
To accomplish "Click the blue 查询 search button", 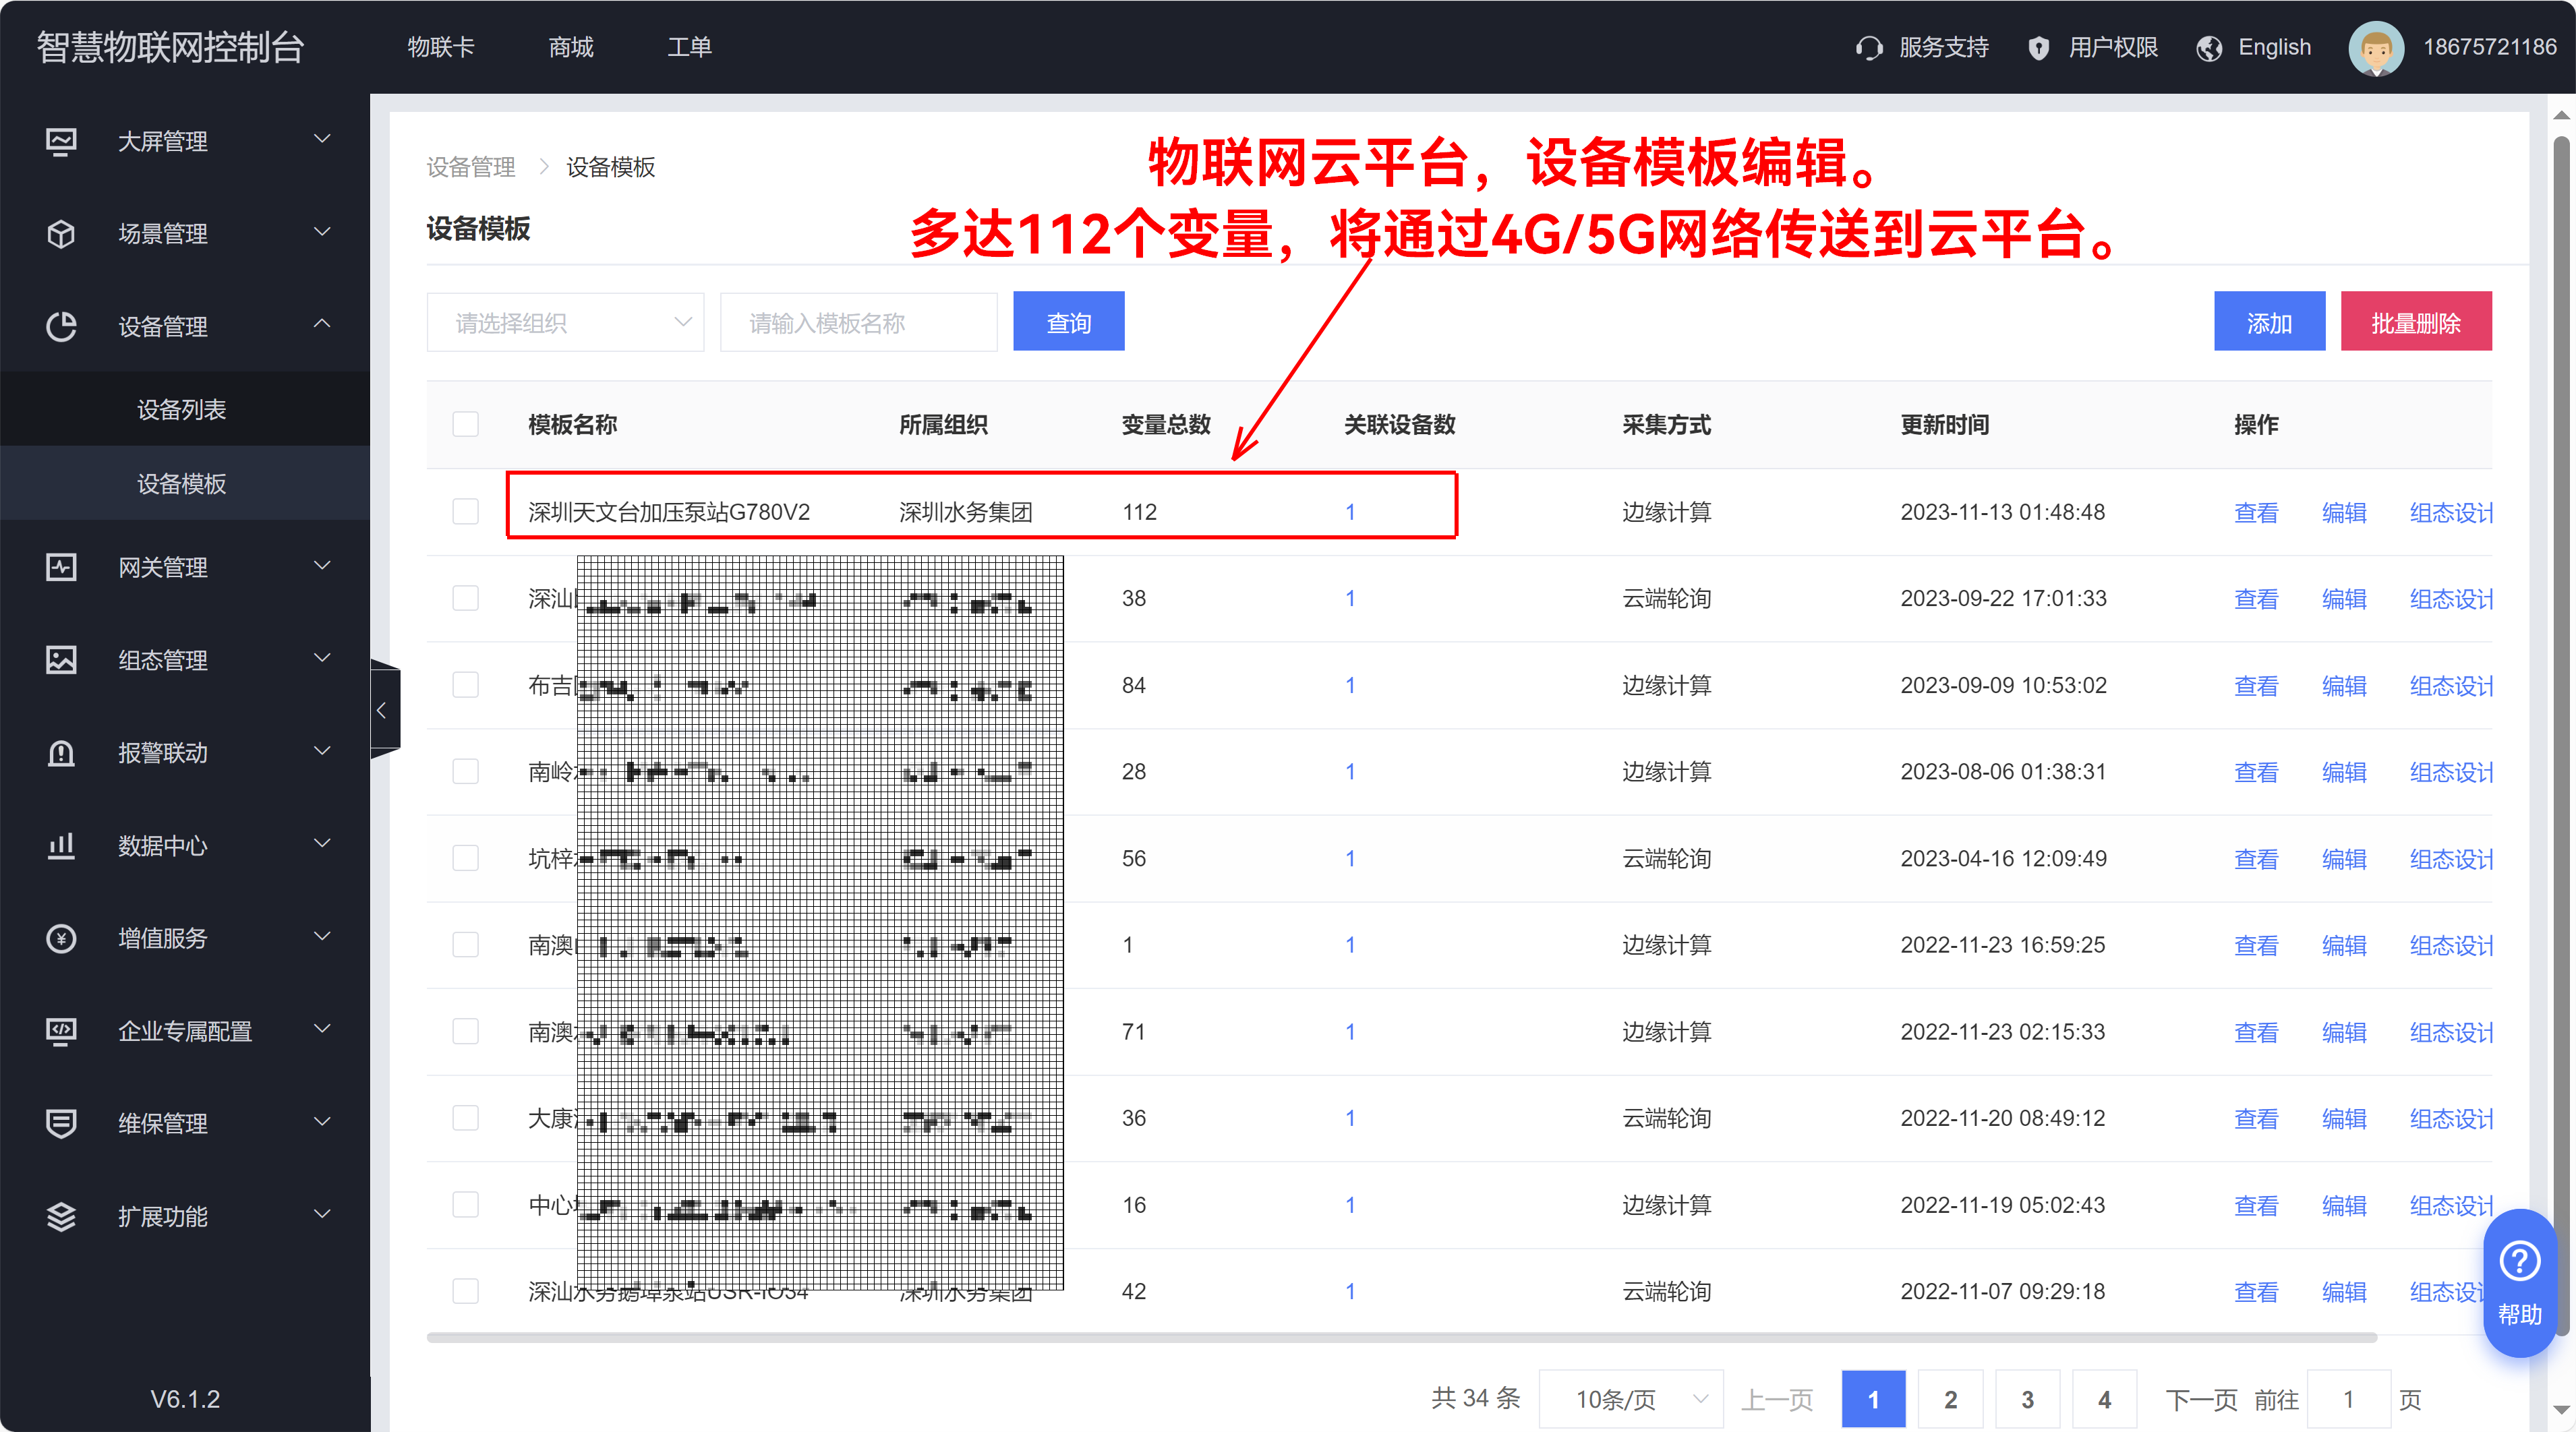I will (1068, 322).
